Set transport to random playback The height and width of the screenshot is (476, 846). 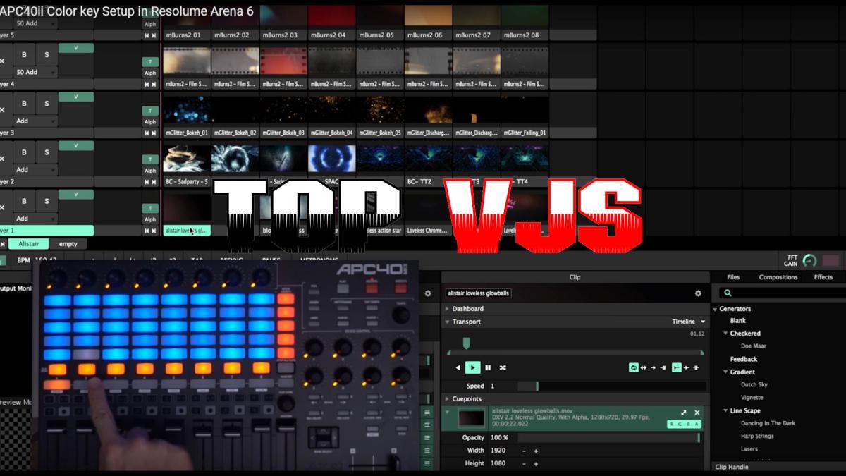pyautogui.click(x=503, y=367)
